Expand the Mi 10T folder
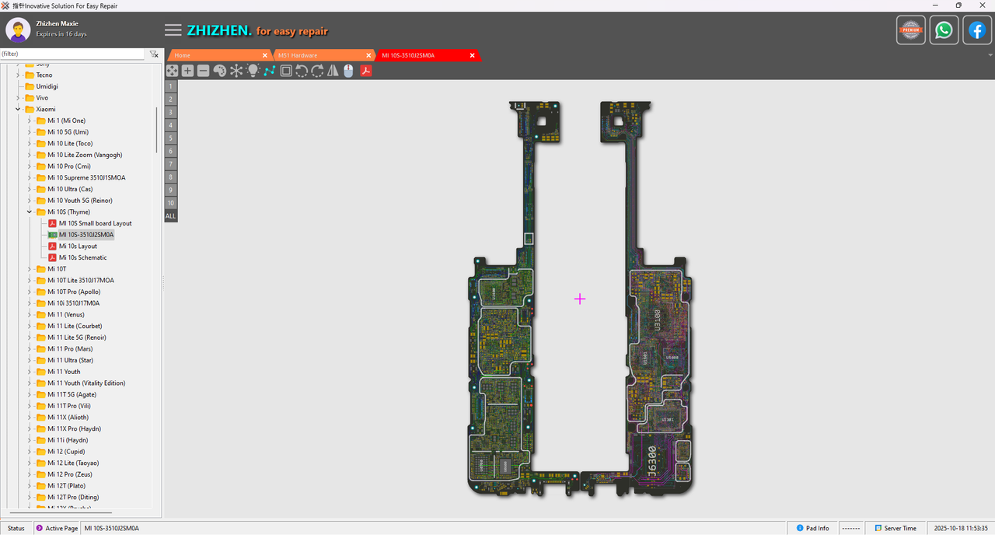This screenshot has height=535, width=995. click(x=30, y=269)
